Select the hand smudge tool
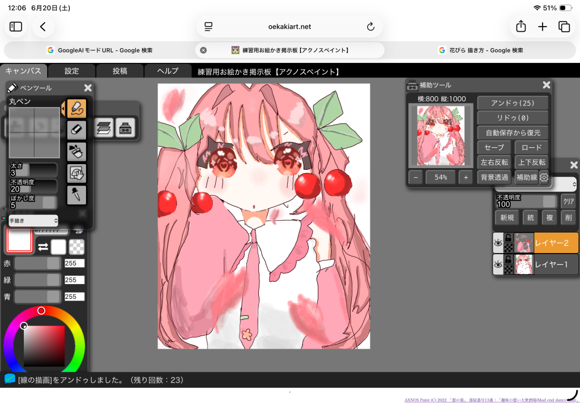Viewport: 580px width, 403px height. 76,173
